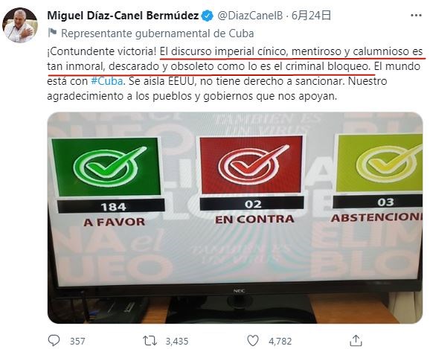Click the 357 replies count

[x=77, y=341]
